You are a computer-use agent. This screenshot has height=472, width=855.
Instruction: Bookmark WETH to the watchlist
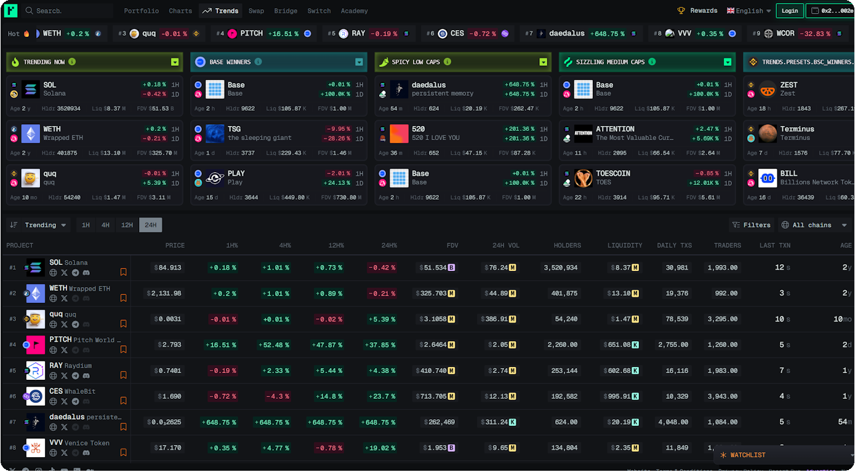pos(123,298)
